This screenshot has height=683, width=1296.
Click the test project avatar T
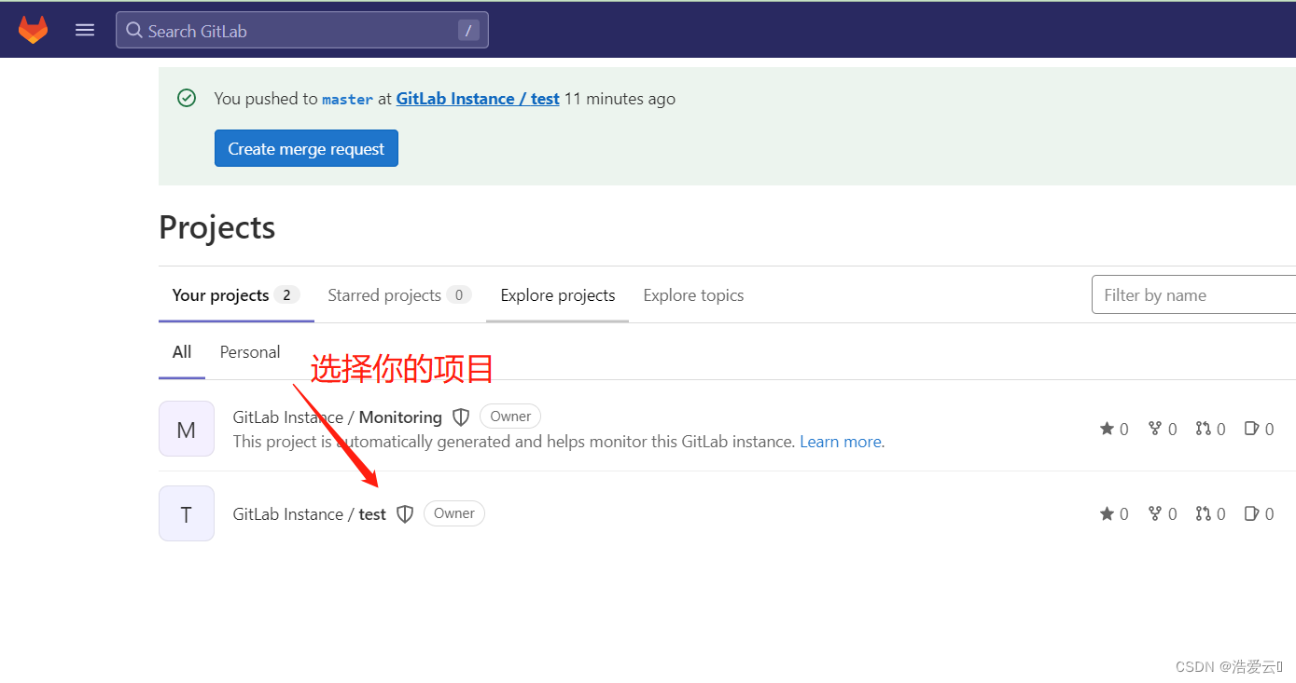coord(187,513)
